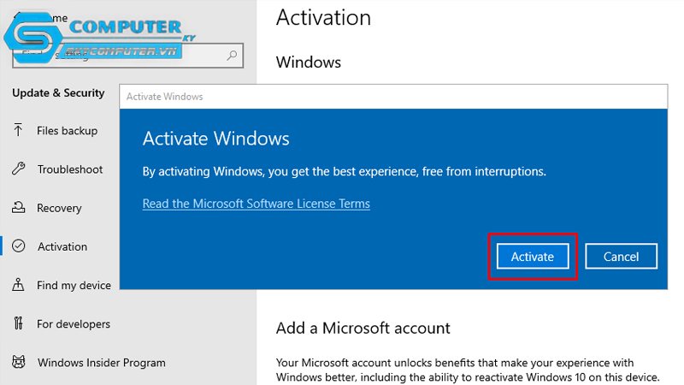The width and height of the screenshot is (684, 385).
Task: Open Files backup settings page
Action: point(67,131)
